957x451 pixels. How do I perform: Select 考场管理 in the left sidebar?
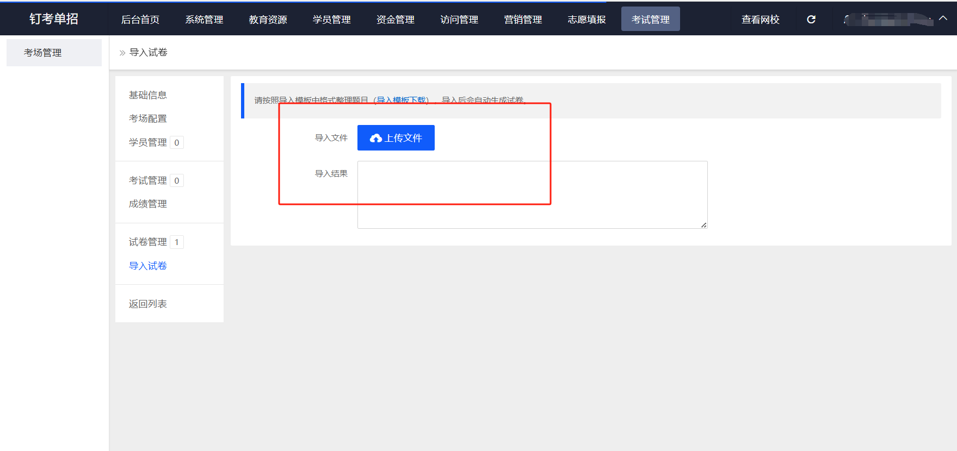coord(43,53)
